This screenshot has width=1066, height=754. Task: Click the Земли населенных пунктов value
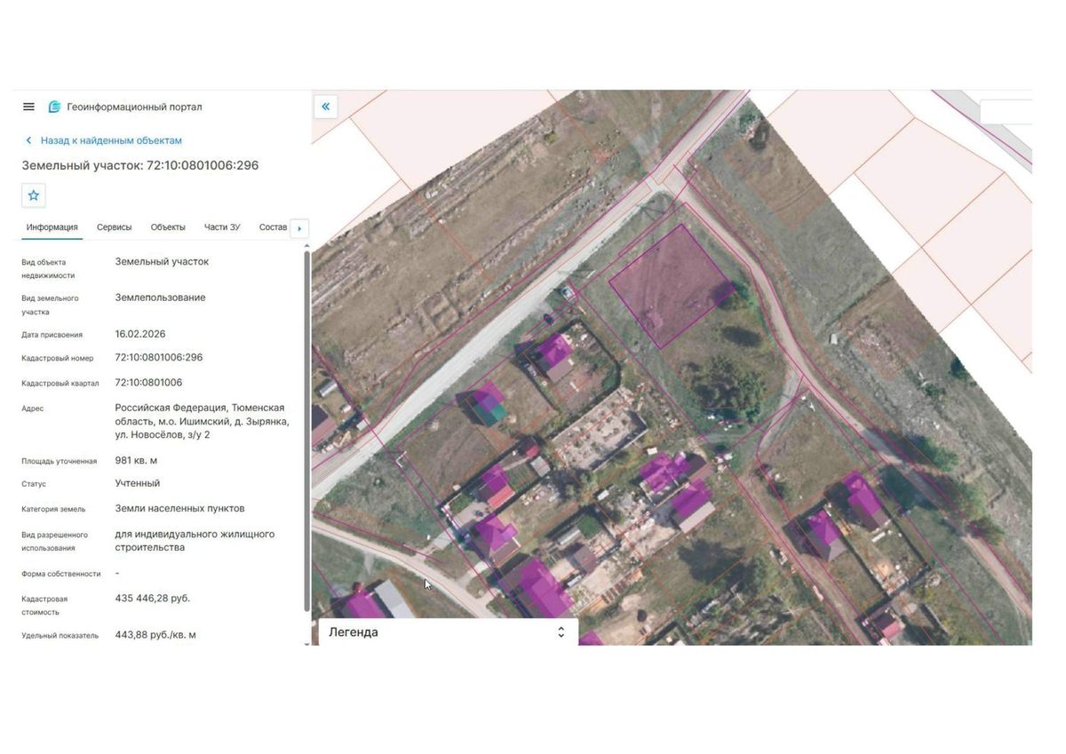(x=179, y=509)
